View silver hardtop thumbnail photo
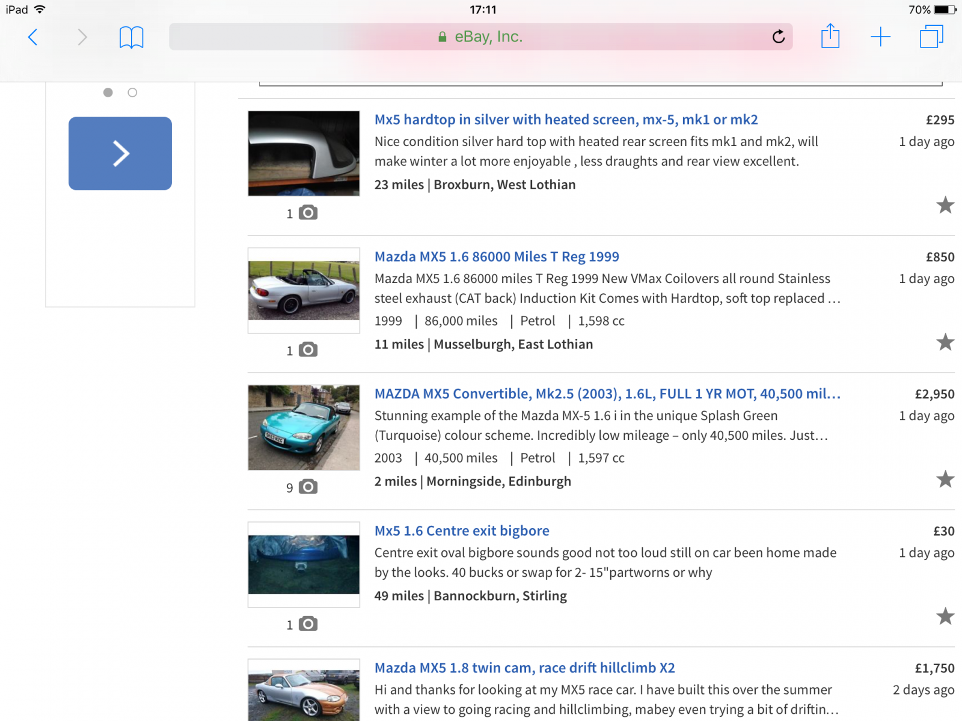The image size is (962, 721). coord(304,153)
